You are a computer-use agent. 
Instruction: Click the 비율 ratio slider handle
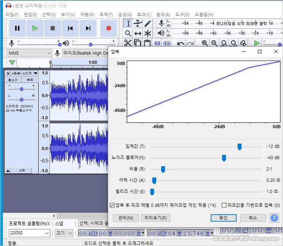click(163, 169)
